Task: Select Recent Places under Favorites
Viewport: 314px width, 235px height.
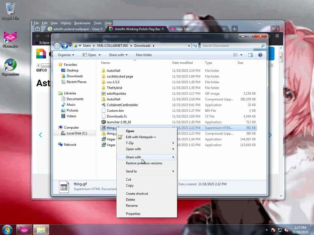Action: tap(76, 82)
